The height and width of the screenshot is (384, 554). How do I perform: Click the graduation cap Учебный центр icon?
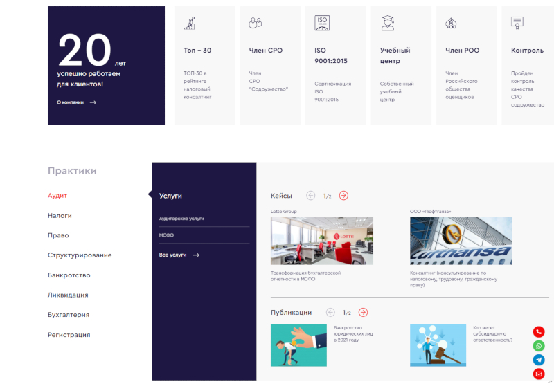point(387,23)
